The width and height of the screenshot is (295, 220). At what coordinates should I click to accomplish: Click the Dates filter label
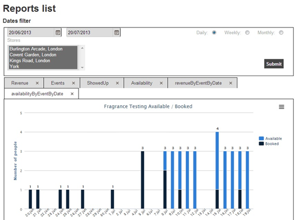[17, 21]
